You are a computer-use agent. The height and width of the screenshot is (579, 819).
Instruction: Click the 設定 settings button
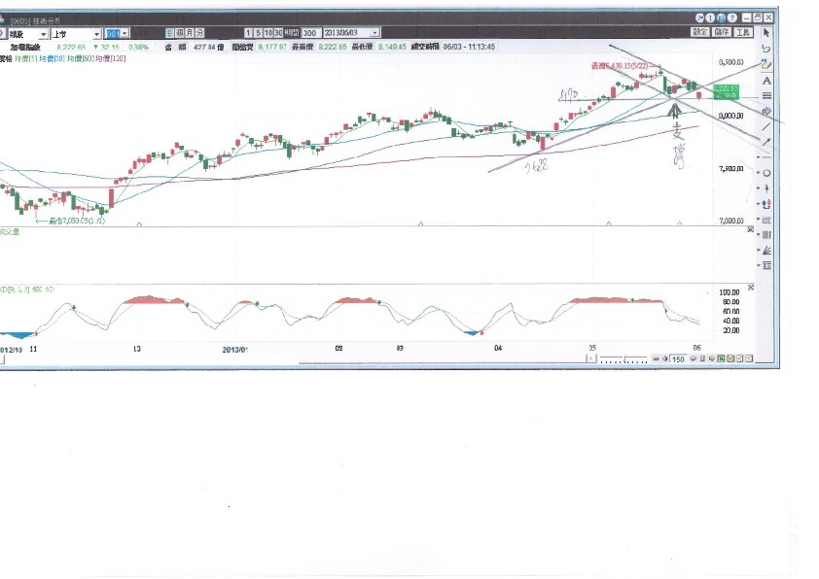pos(700,32)
